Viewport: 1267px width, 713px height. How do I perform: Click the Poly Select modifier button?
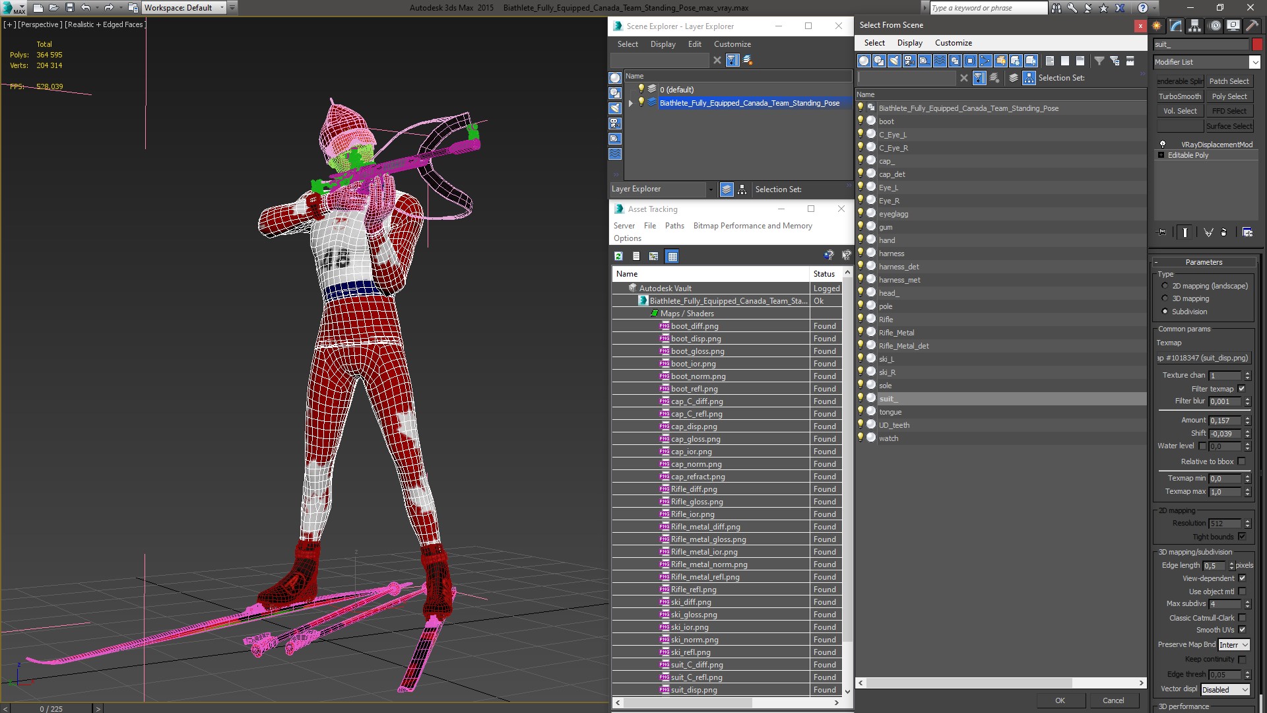(1229, 96)
